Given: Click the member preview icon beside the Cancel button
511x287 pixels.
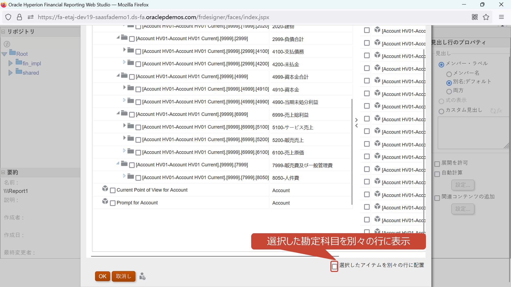Looking at the screenshot, I should click(142, 276).
